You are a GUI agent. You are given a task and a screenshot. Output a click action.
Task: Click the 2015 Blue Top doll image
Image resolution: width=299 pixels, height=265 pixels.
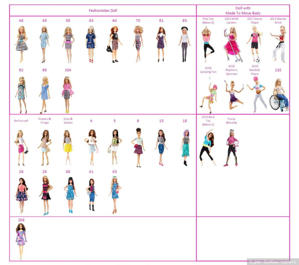[208, 147]
